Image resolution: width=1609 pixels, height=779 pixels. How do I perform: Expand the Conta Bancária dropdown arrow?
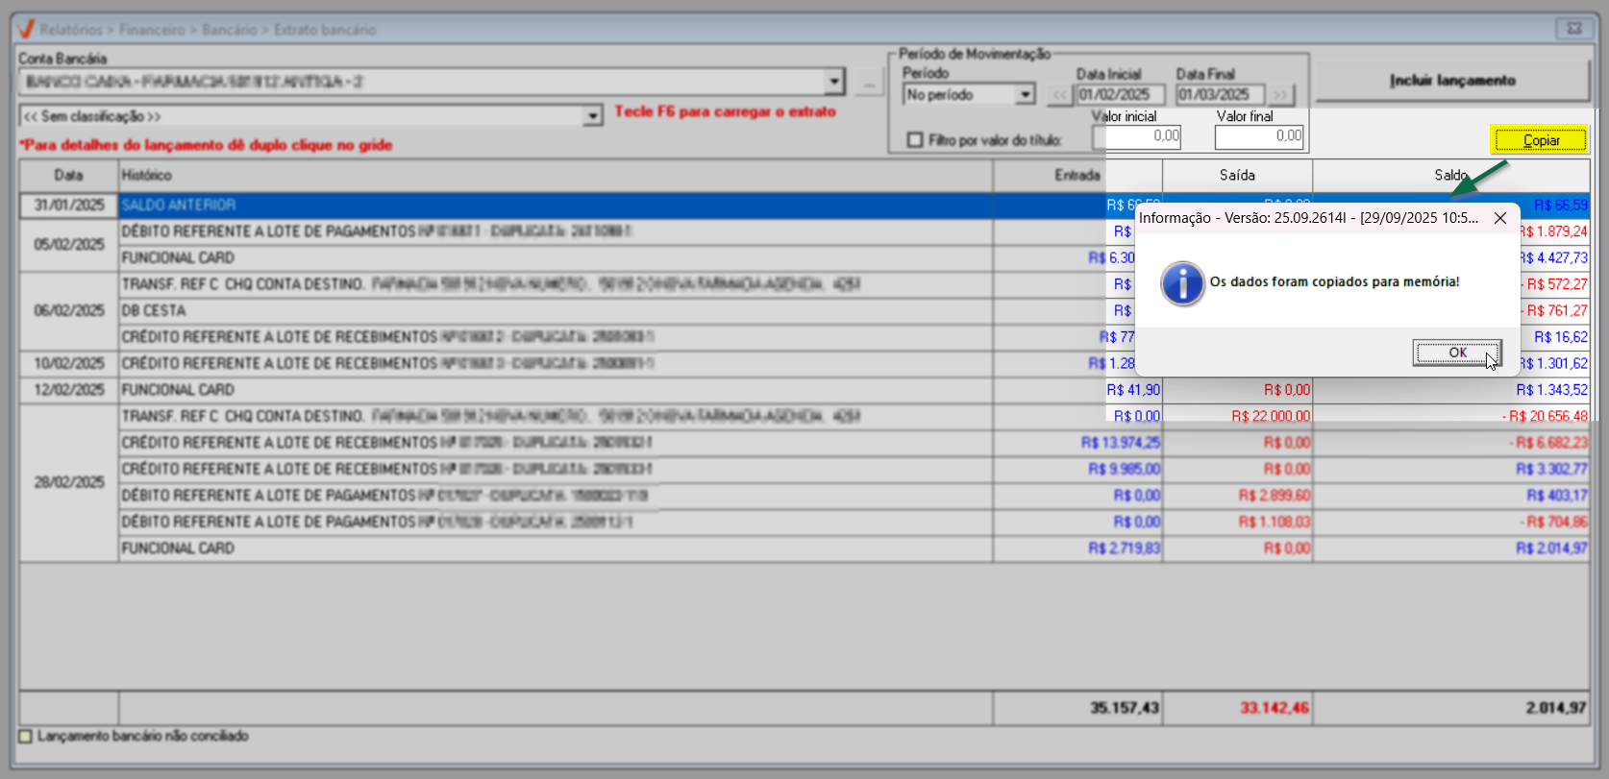834,82
